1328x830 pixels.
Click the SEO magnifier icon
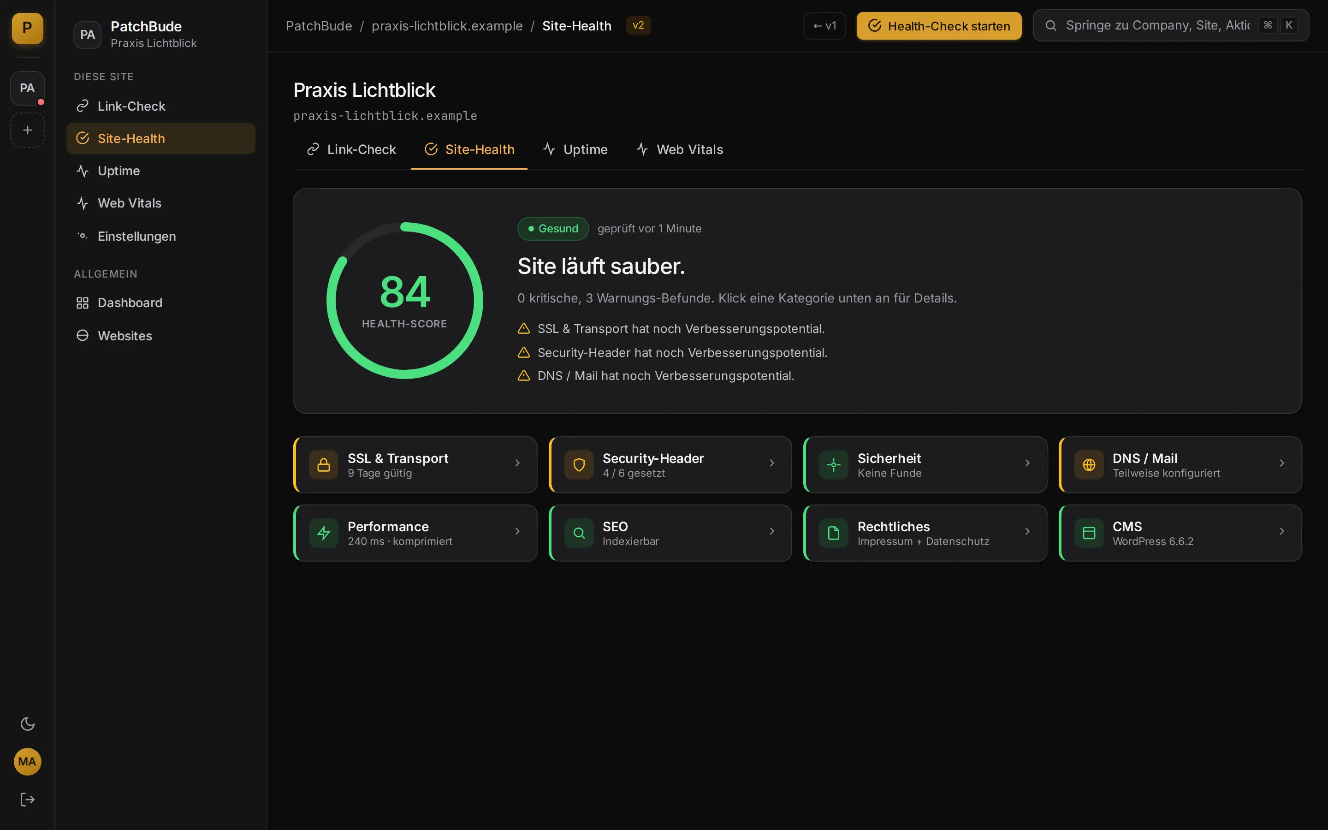click(x=579, y=533)
